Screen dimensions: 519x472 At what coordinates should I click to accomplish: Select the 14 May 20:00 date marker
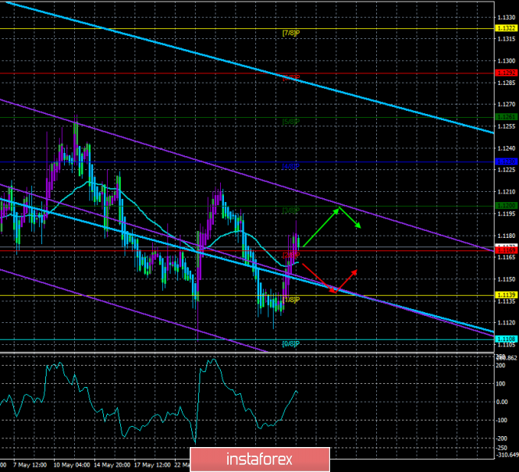(112, 465)
